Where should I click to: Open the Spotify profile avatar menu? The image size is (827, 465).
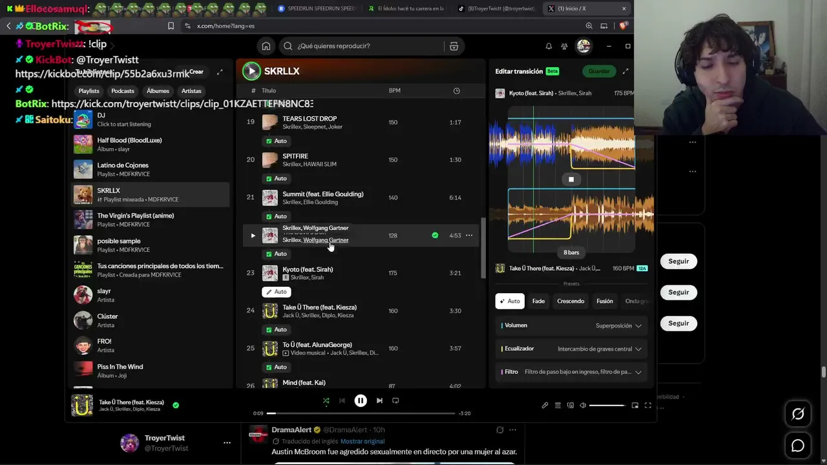[583, 46]
